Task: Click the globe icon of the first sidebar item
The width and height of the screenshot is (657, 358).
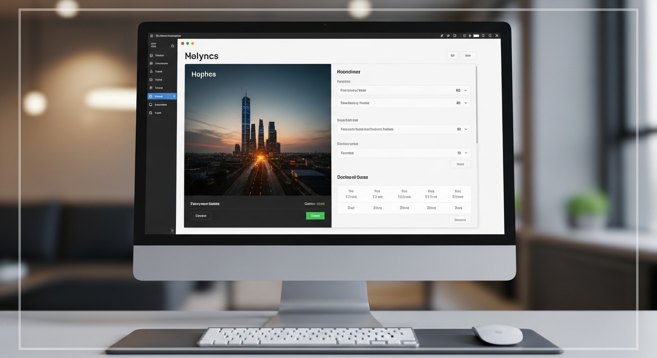Action: tap(151, 55)
